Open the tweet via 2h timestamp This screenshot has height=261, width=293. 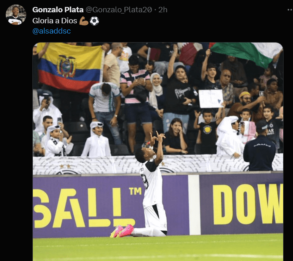[163, 10]
